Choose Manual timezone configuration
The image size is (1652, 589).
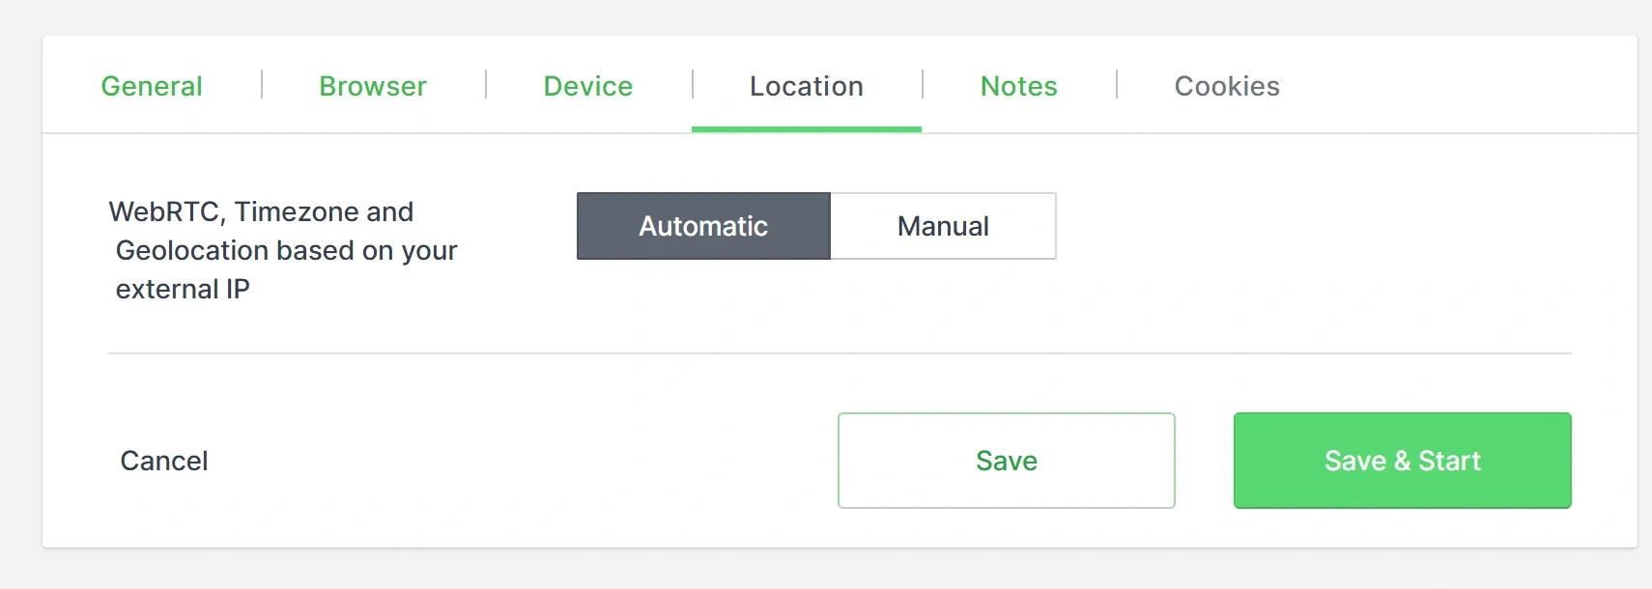coord(943,226)
